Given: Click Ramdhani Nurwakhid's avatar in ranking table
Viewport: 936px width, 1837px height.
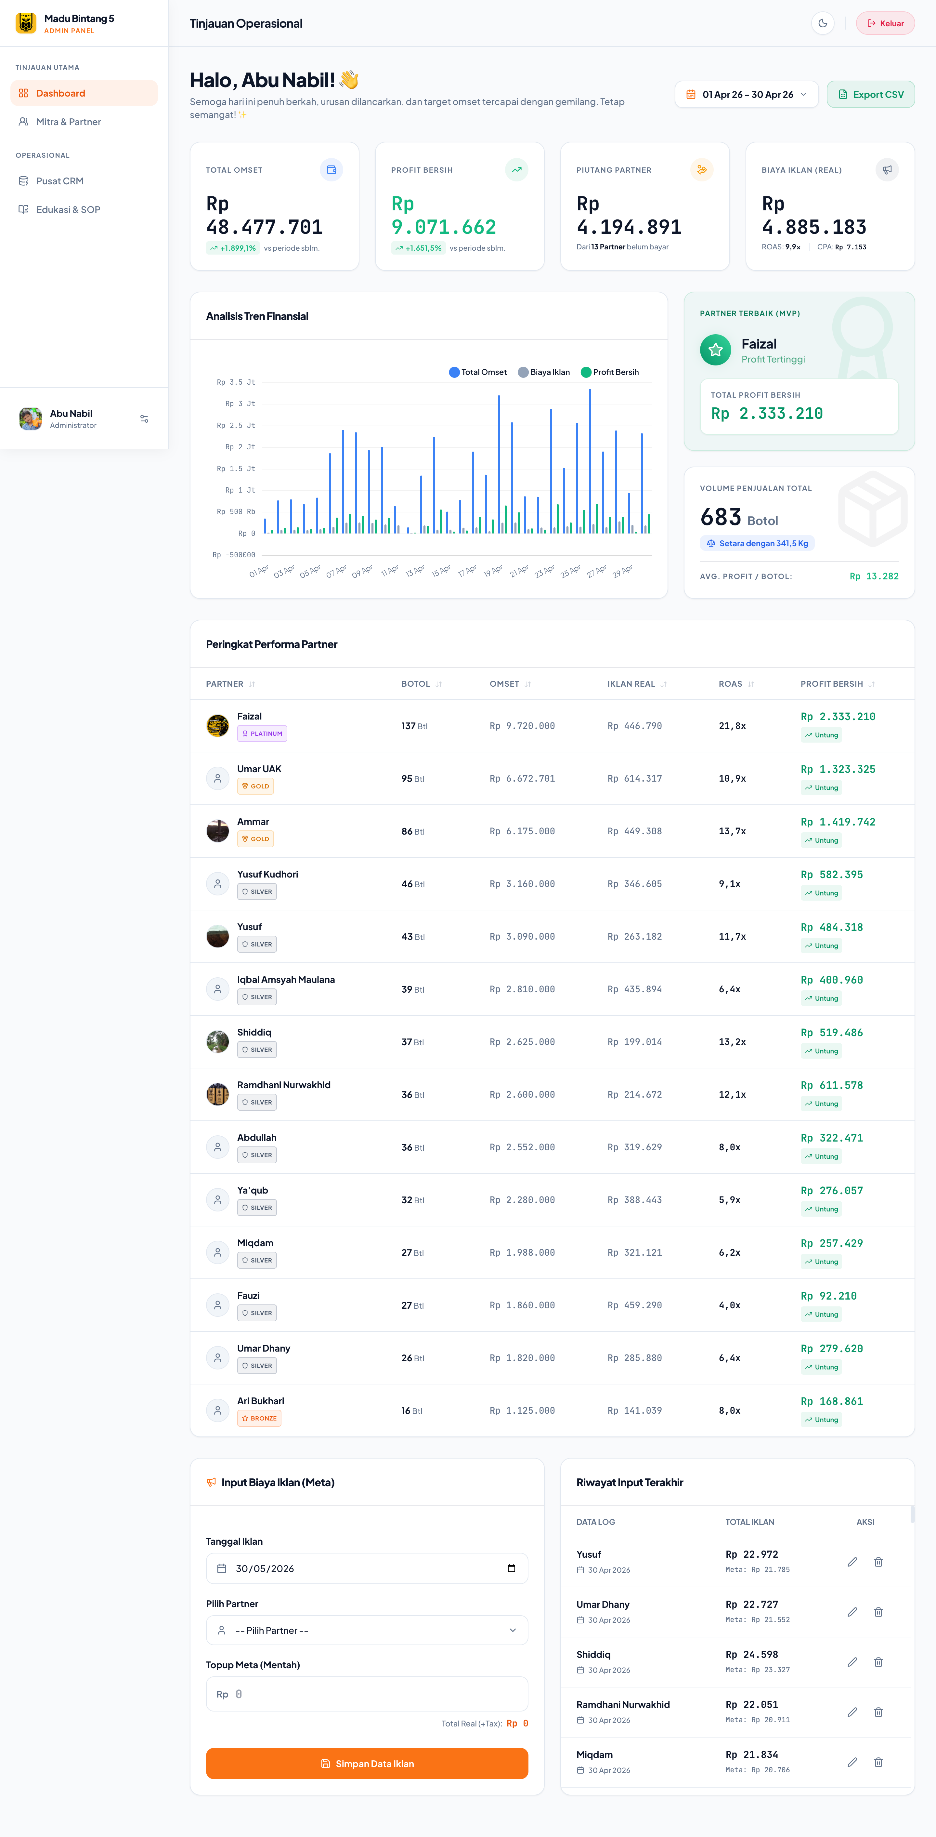Looking at the screenshot, I should [217, 1094].
